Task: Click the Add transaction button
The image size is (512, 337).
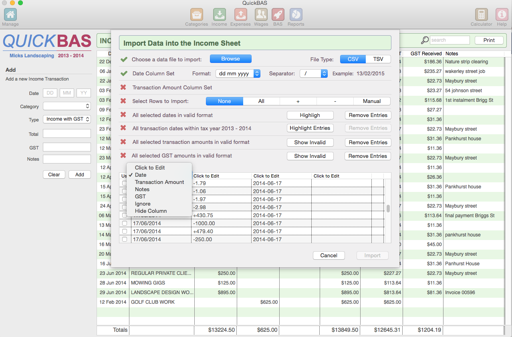Action: pos(80,174)
